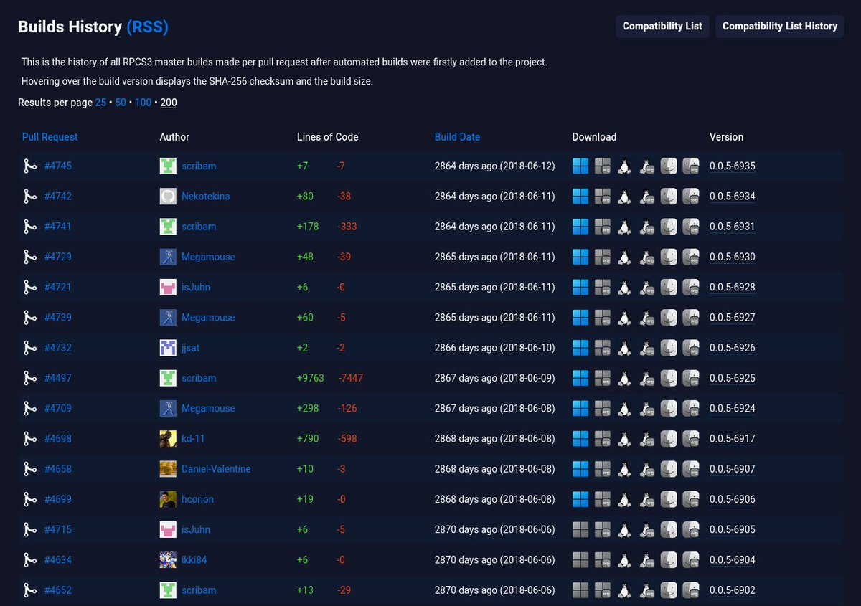Viewport: 861px width, 606px height.
Task: Open the Nekotekina author profile
Action: pos(206,196)
